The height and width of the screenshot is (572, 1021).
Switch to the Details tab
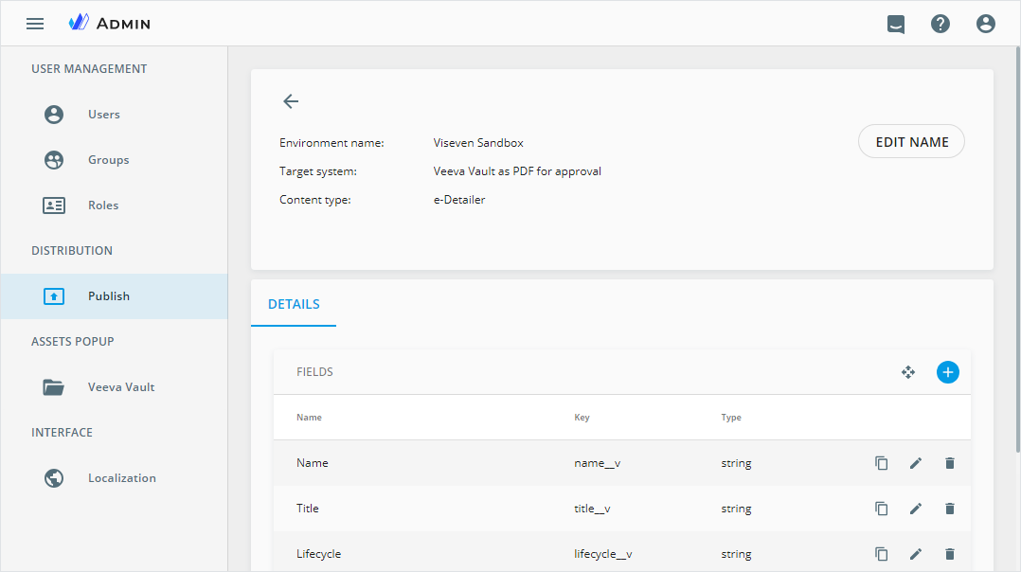[294, 305]
